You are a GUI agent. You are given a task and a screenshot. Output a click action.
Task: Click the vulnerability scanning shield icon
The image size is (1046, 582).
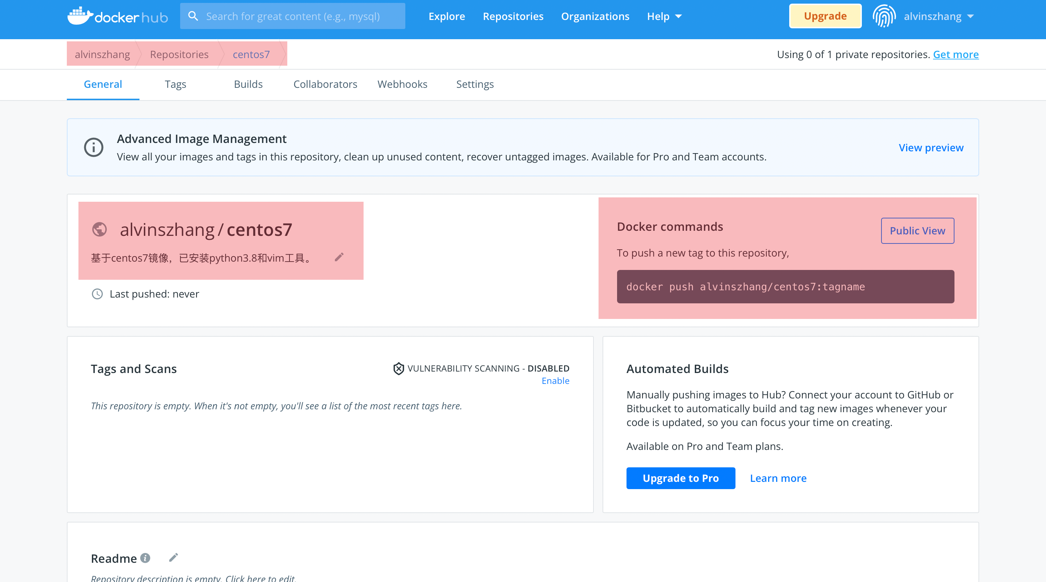point(399,368)
